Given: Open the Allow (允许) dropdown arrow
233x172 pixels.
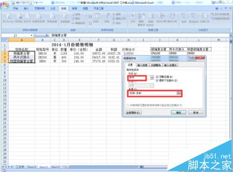Looking at the screenshot, I should [152, 77].
